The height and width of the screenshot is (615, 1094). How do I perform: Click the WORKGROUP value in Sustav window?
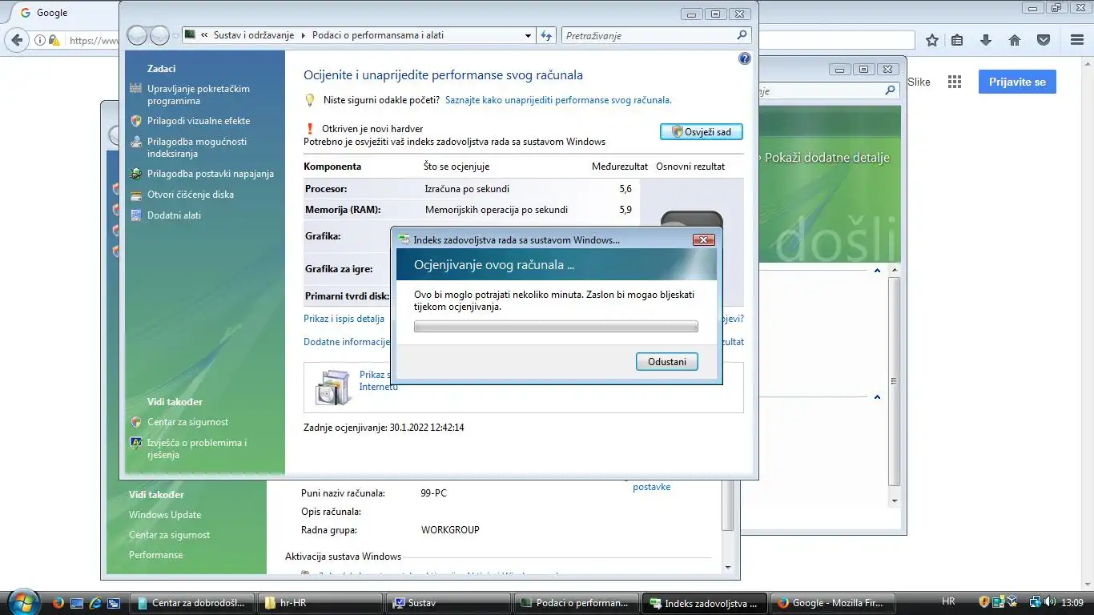[x=450, y=530]
